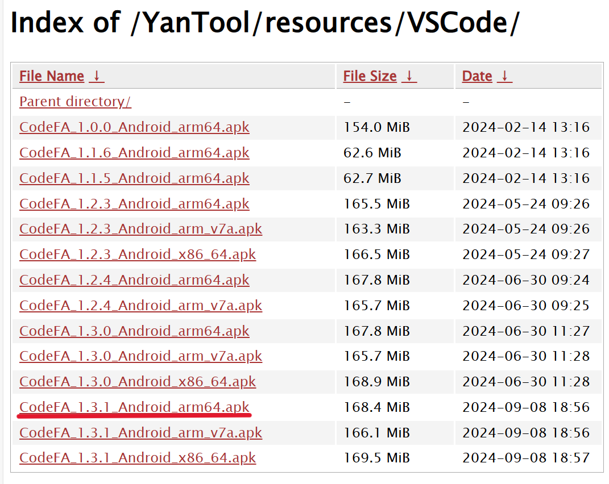This screenshot has height=484, width=609.
Task: Download the underlined CodeFA_1.3.1_Android_arm64.apk
Action: click(x=134, y=407)
